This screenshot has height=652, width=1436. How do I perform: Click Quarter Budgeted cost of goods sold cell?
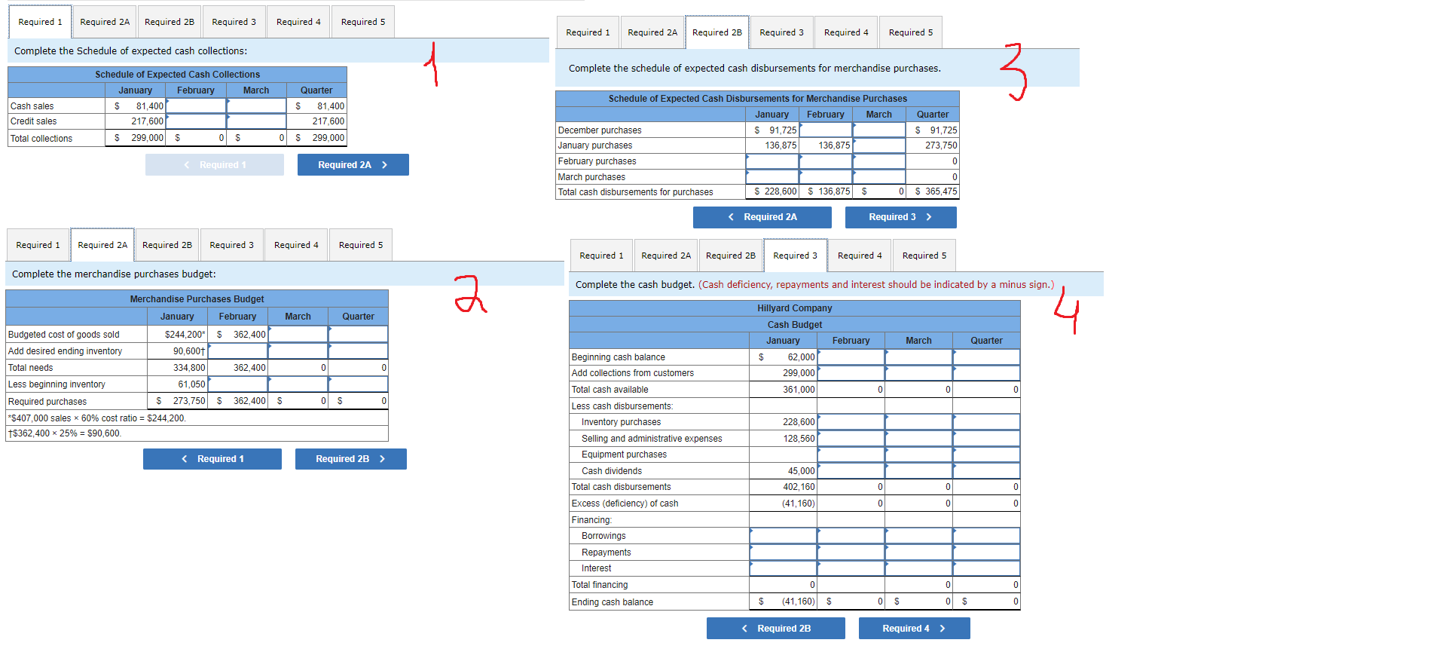point(359,334)
